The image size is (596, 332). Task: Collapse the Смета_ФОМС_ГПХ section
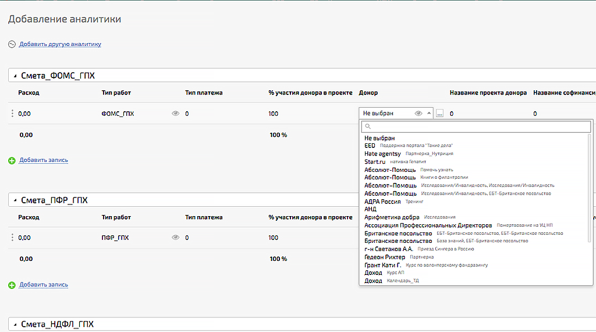[x=15, y=76]
